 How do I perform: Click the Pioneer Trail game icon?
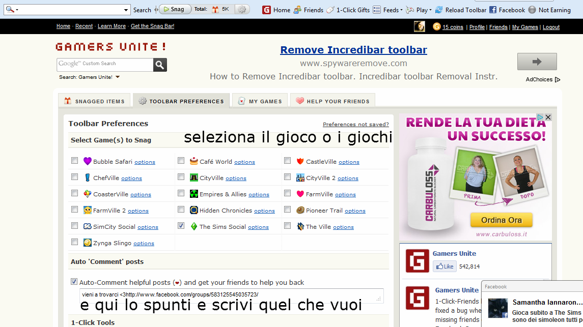point(300,210)
